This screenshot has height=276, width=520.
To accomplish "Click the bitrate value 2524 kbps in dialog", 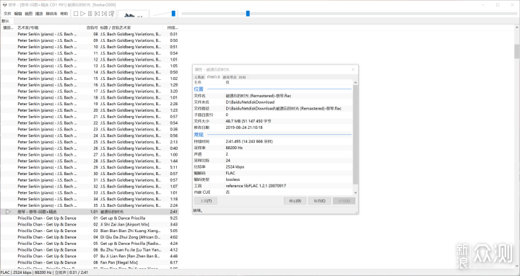I will 235,166.
